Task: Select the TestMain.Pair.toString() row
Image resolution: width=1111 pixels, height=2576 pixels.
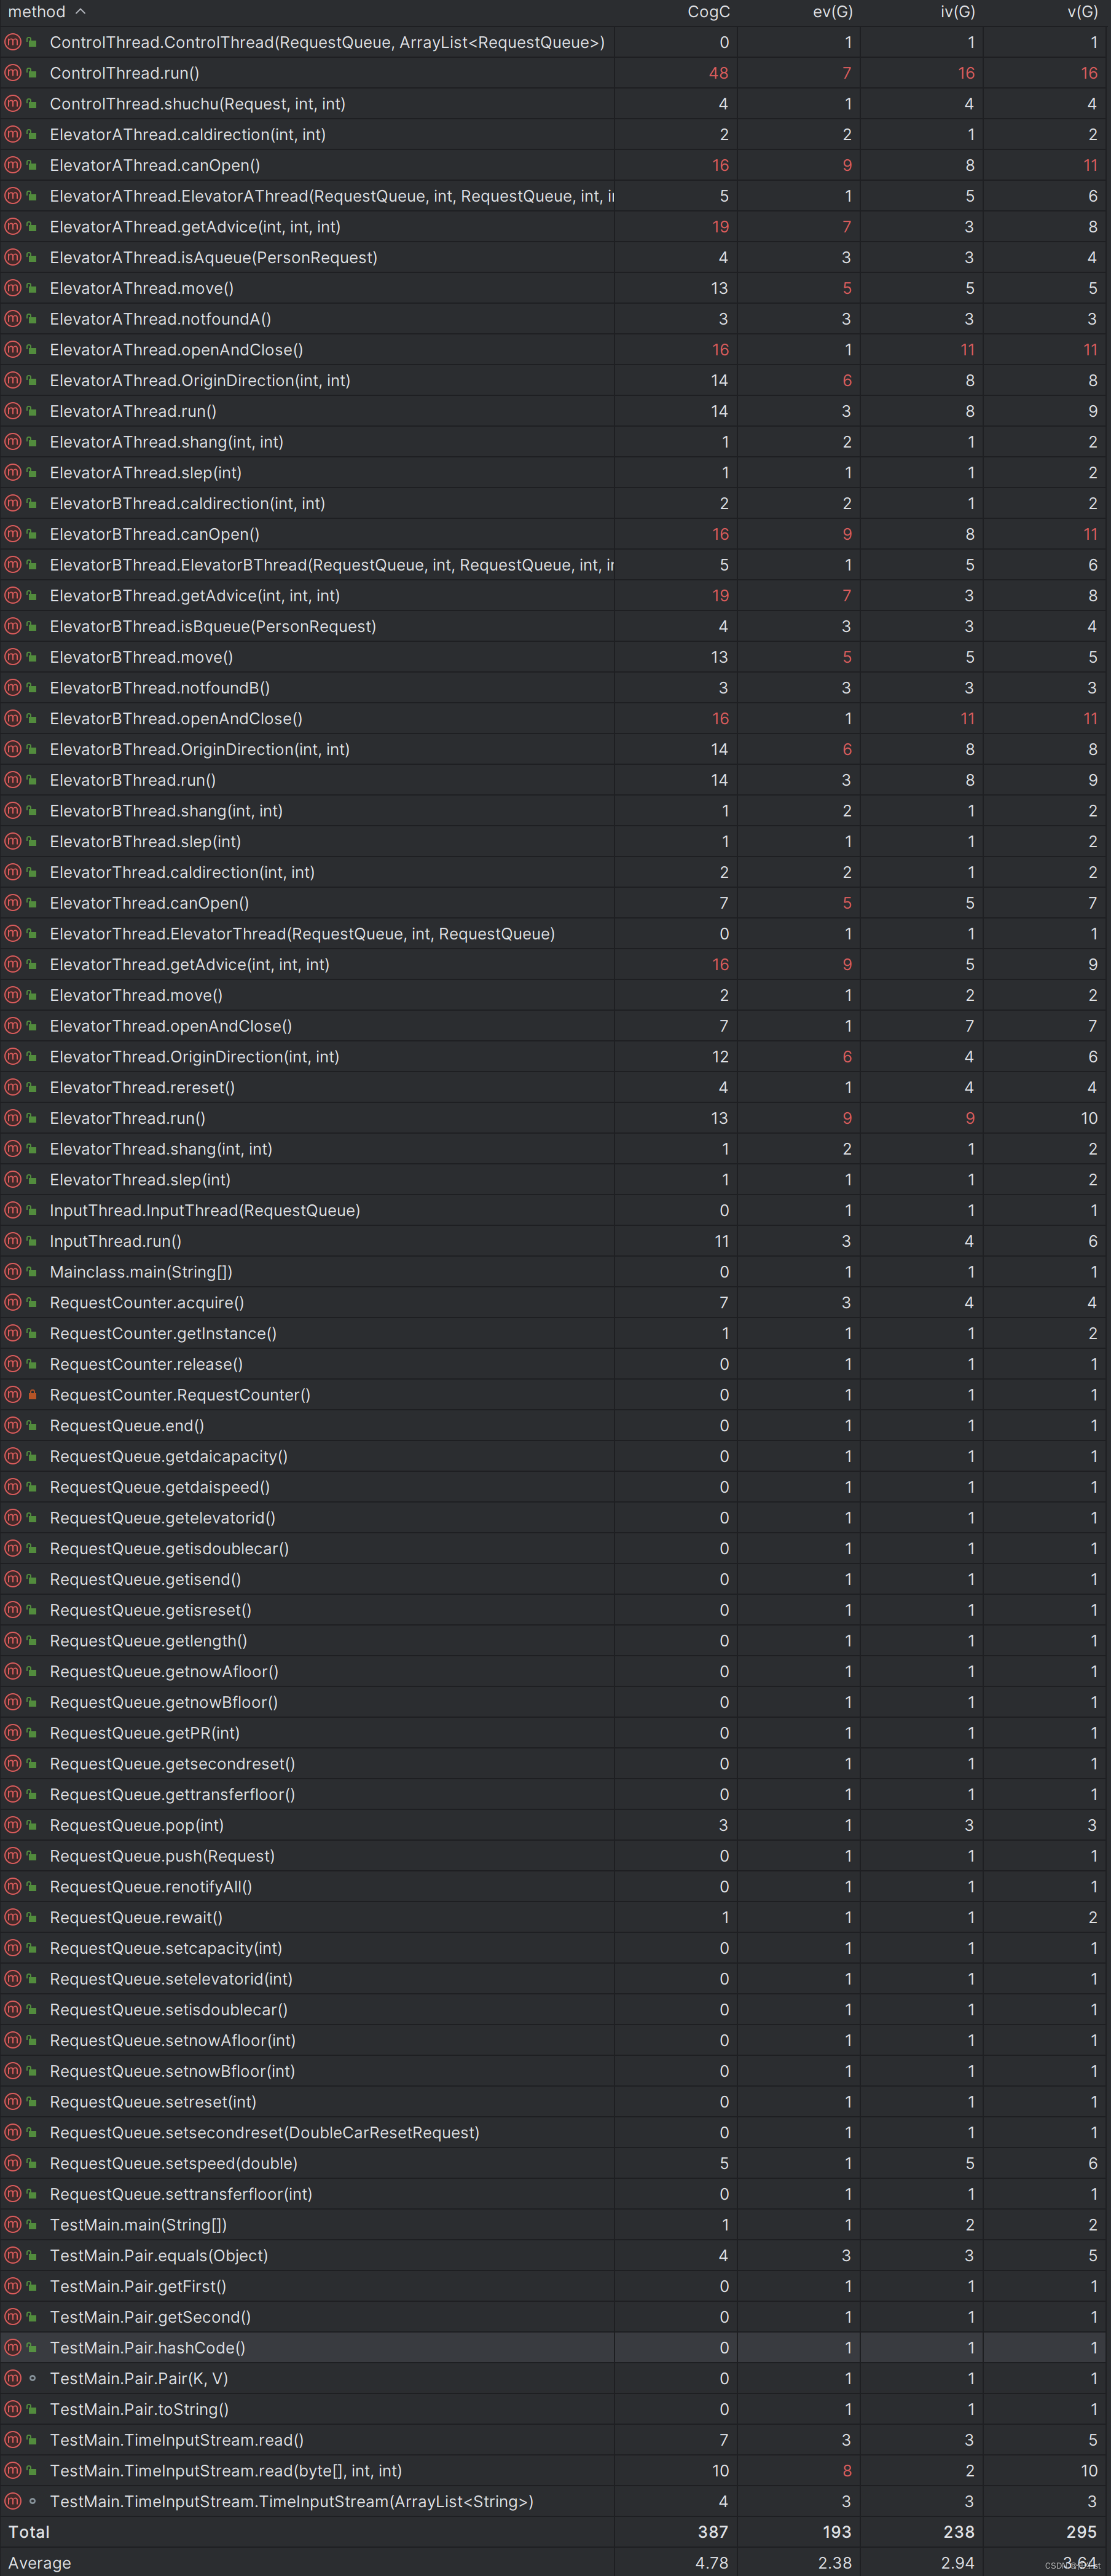Action: pos(555,2409)
